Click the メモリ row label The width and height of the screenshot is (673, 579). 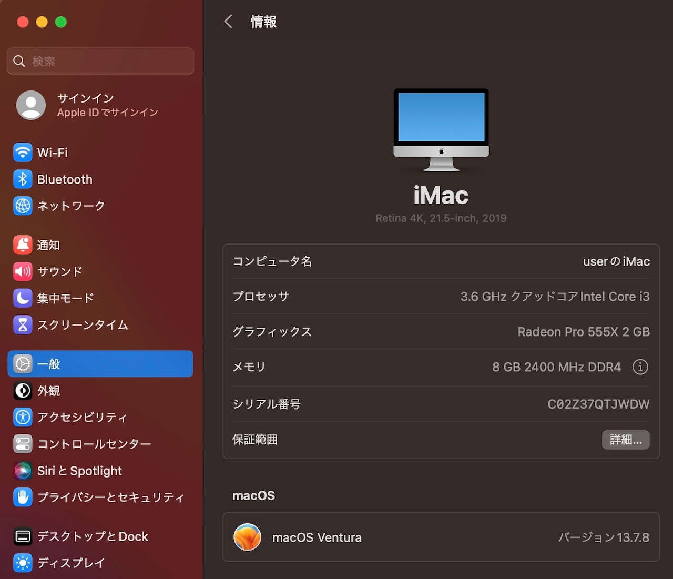249,367
